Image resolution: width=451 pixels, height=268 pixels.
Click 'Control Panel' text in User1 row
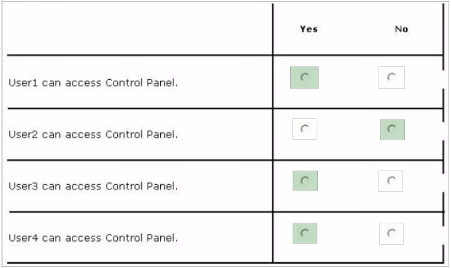[x=141, y=82]
